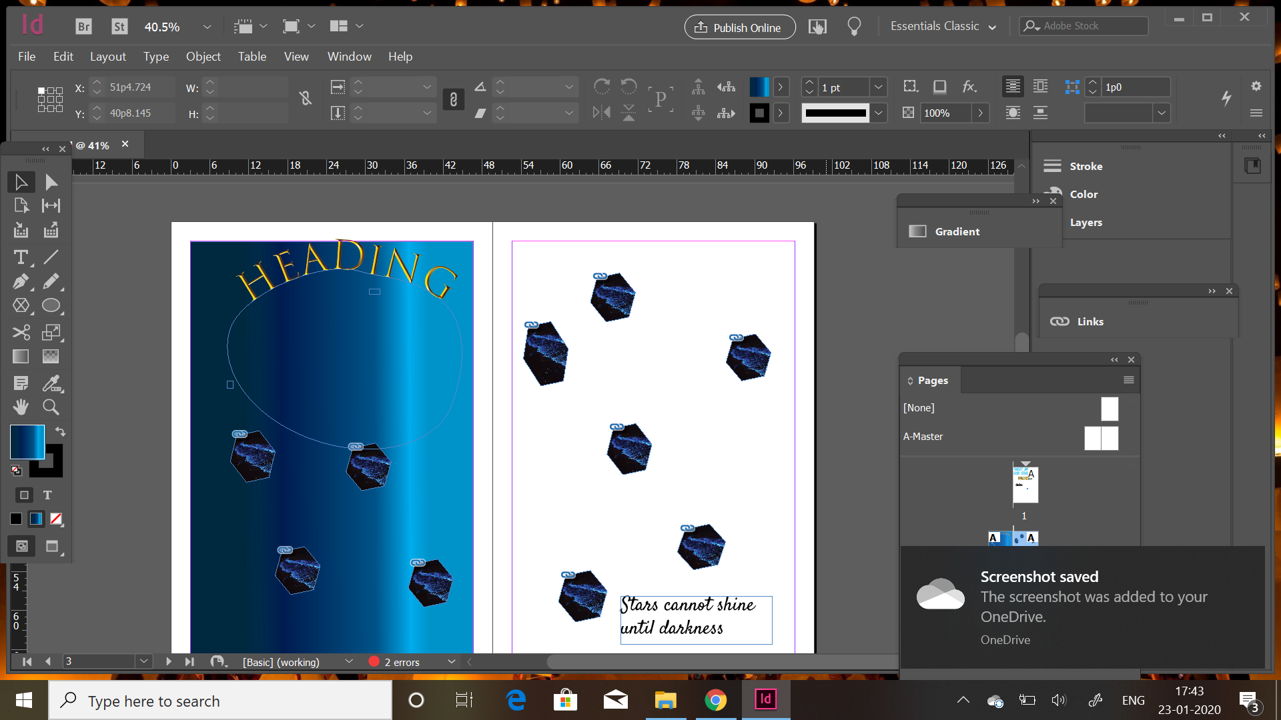
Task: Select the Pen tool
Action: click(x=21, y=281)
